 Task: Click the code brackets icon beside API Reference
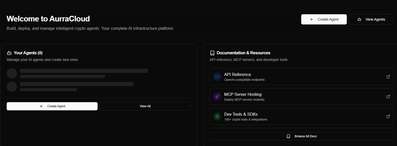tap(217, 77)
